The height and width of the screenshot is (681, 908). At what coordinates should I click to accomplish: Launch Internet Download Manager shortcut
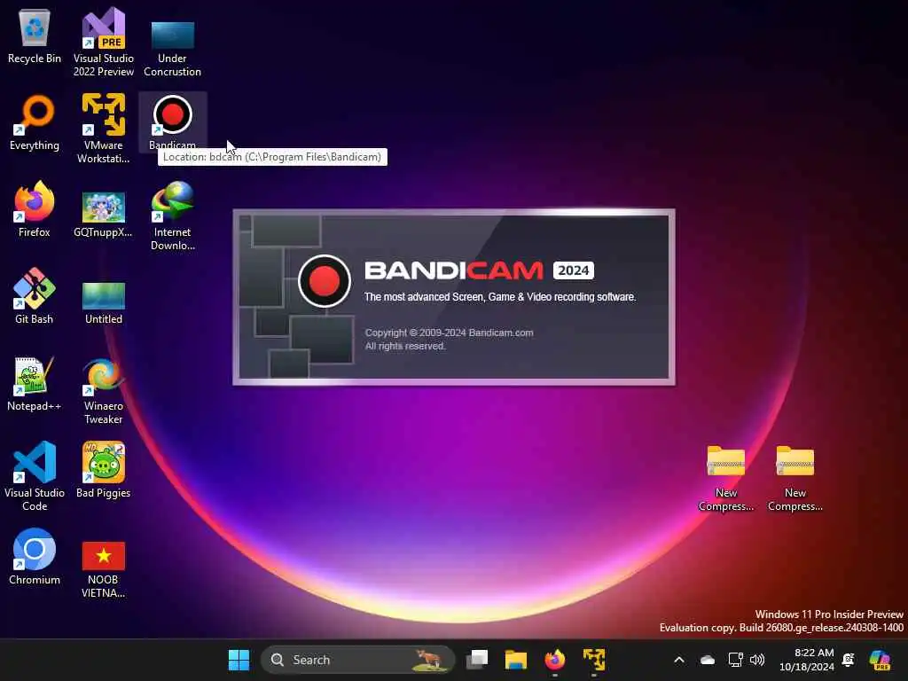pyautogui.click(x=172, y=215)
